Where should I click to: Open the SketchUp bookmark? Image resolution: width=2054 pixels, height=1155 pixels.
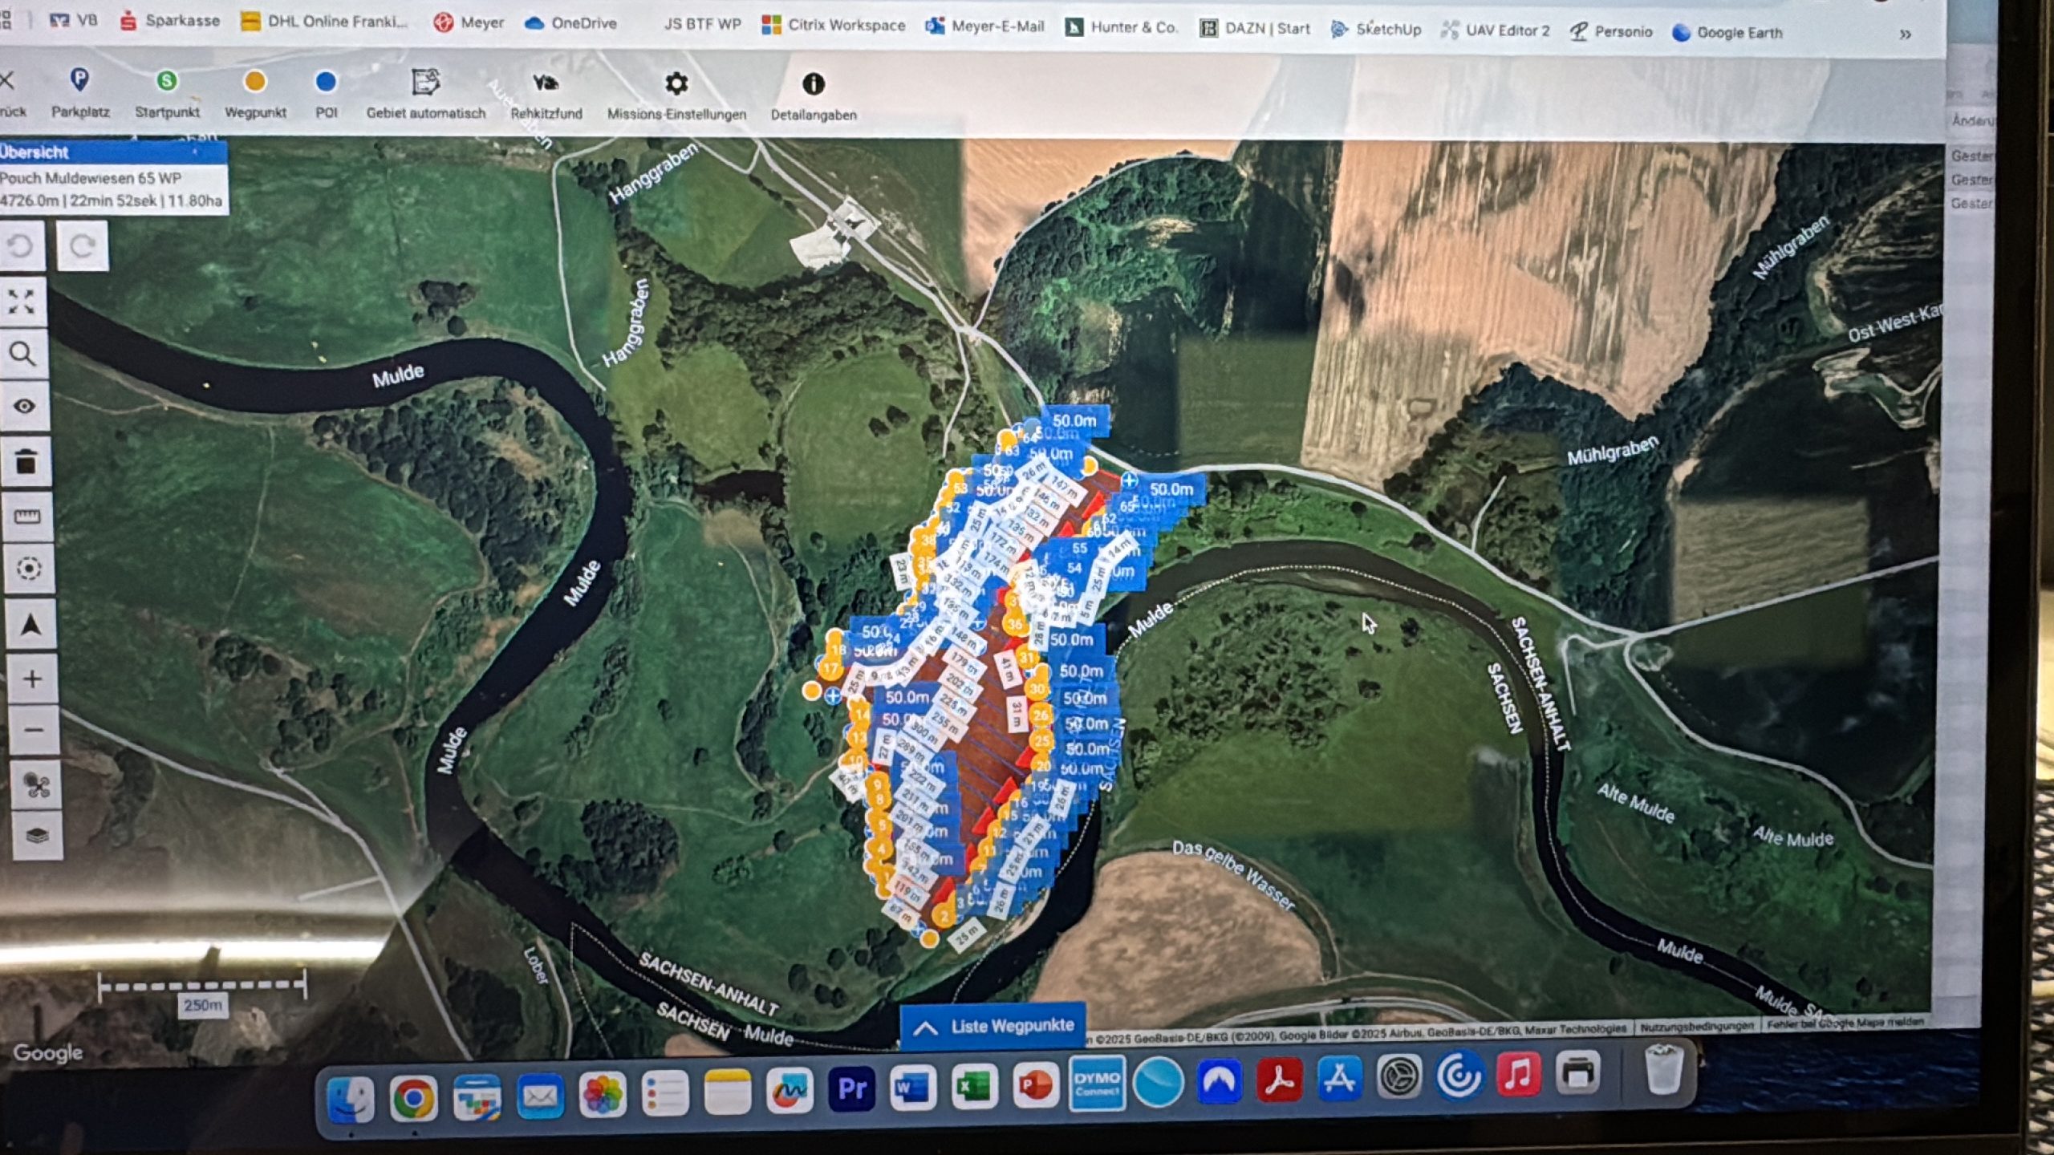(1376, 30)
